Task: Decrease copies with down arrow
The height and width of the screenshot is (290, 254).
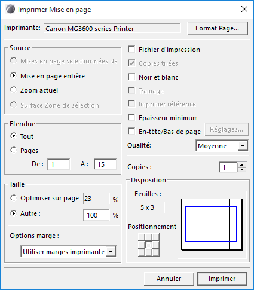Action: tap(242, 170)
